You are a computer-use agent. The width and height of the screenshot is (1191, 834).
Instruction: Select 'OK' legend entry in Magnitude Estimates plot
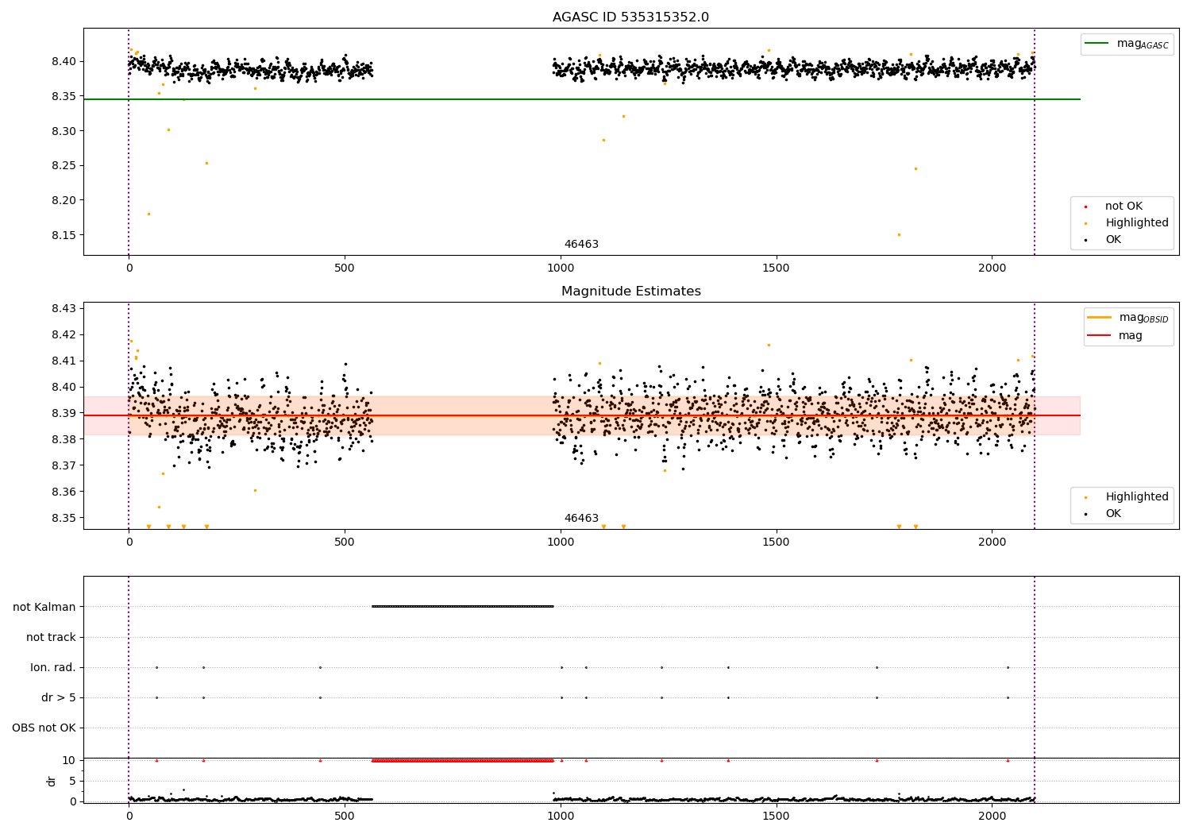pyautogui.click(x=1113, y=514)
